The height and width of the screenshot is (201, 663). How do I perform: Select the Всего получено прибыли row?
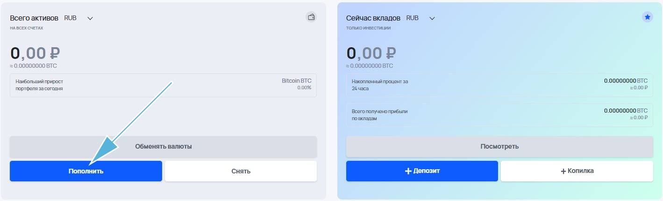point(499,115)
